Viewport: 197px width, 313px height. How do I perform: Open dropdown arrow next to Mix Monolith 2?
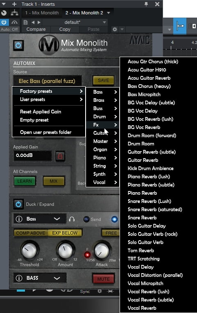[109, 13]
